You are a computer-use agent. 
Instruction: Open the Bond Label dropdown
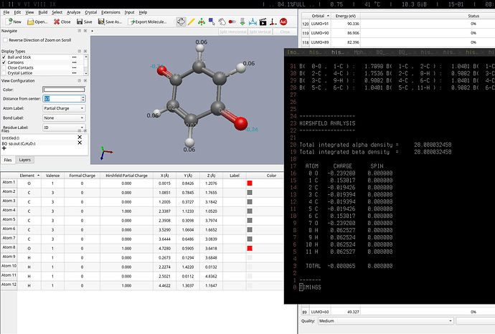(64, 118)
